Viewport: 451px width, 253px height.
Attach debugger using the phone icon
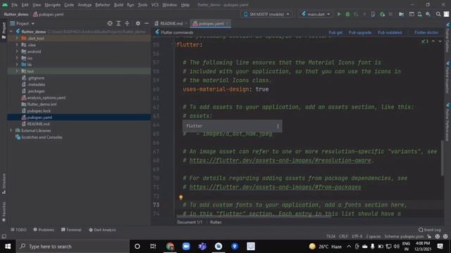[373, 14]
